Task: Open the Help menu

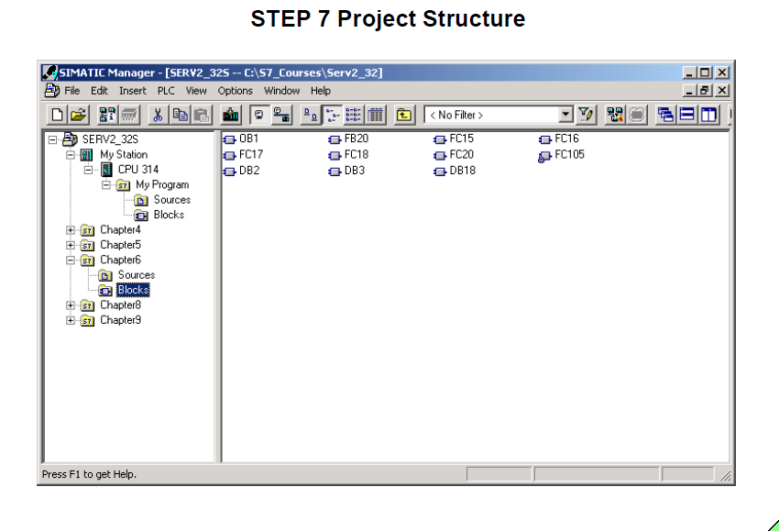Action: (321, 91)
